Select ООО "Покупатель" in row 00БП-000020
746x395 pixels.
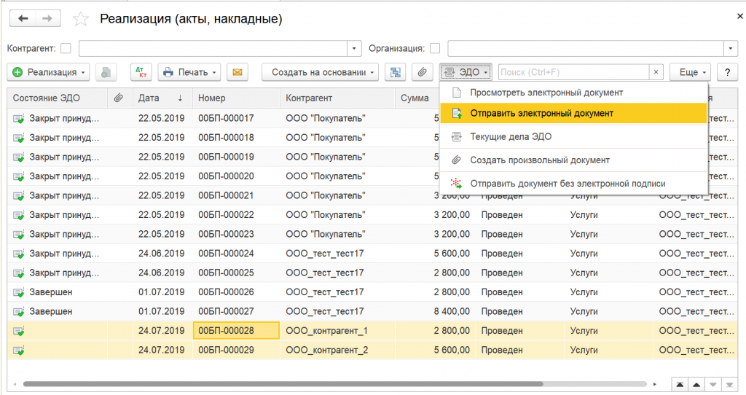pyautogui.click(x=326, y=176)
